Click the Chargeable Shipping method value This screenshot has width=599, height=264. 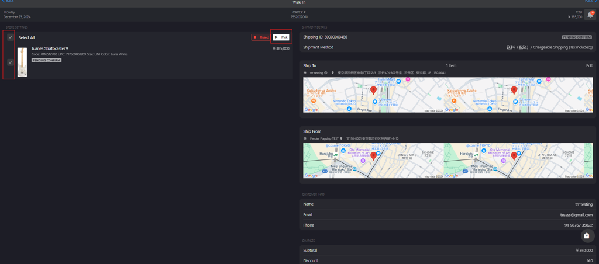(549, 47)
